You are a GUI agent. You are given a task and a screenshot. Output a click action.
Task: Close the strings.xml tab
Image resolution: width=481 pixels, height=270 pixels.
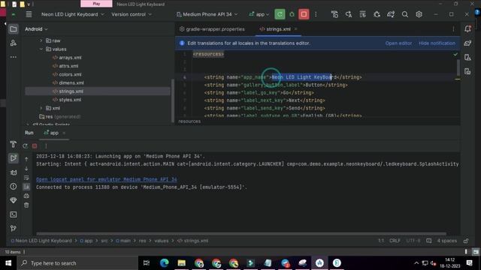pyautogui.click(x=295, y=29)
